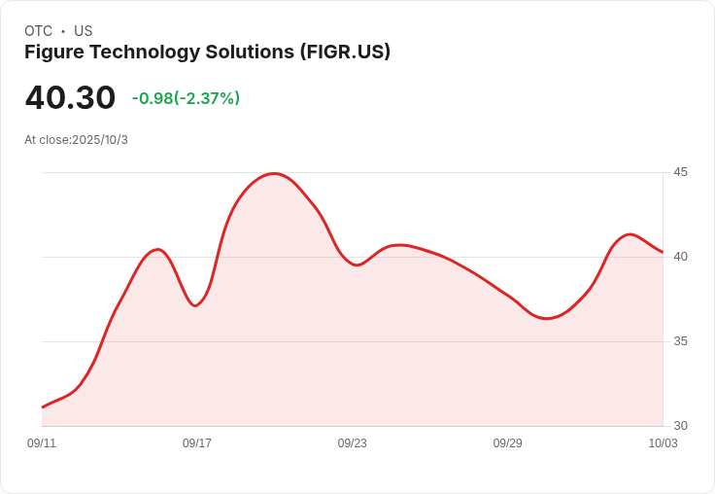This screenshot has width=715, height=494.
Task: Click the chart line's starting point at 09/11
Action: coord(43,406)
